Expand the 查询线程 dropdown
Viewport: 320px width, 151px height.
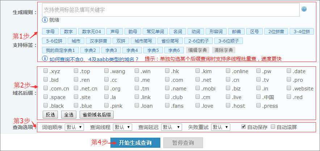[122, 127]
